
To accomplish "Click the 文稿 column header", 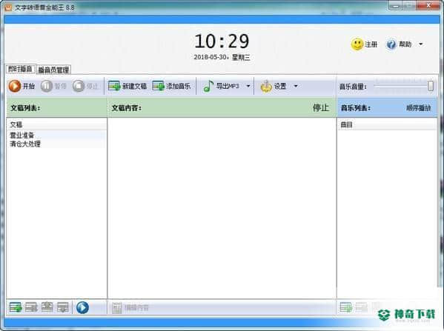I will pyautogui.click(x=56, y=124).
